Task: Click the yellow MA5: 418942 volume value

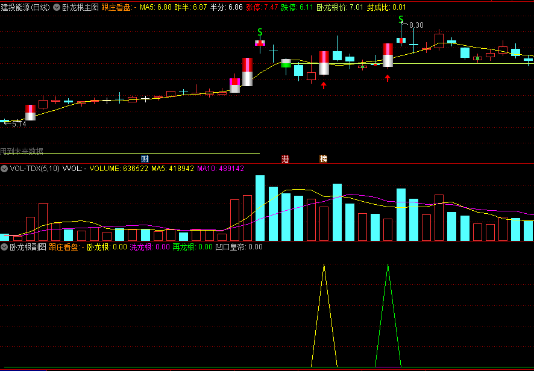Action: (x=172, y=169)
